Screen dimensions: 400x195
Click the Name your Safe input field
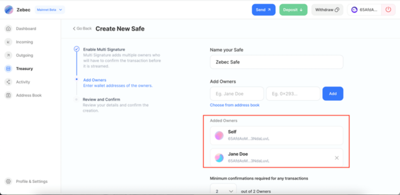coord(276,62)
